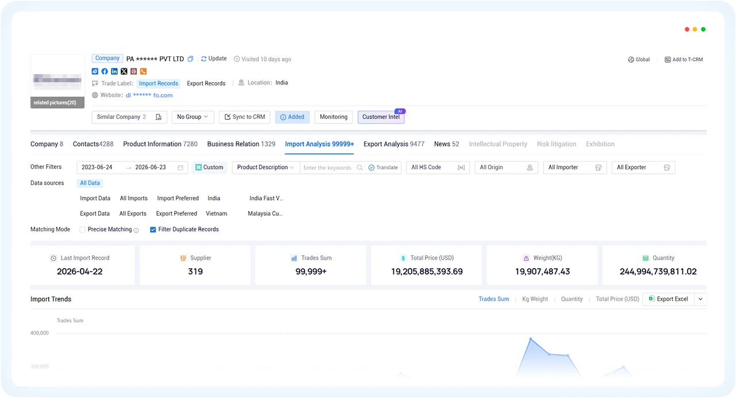Image resolution: width=736 pixels, height=398 pixels.
Task: Click the related pictures thumbnail
Action: 57,82
